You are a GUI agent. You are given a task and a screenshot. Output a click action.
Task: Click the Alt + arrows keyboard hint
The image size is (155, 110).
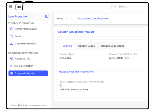point(22,105)
